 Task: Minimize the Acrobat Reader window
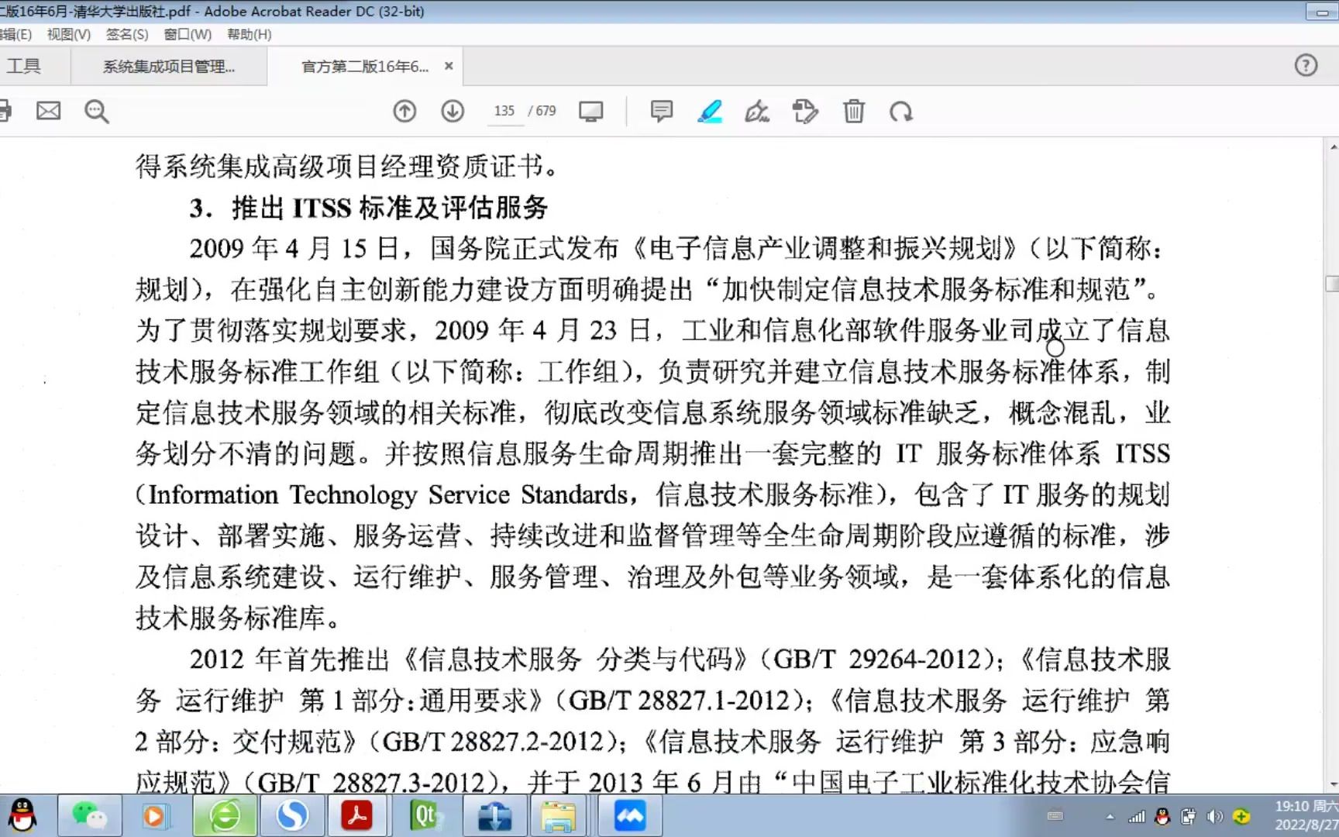[1322, 12]
